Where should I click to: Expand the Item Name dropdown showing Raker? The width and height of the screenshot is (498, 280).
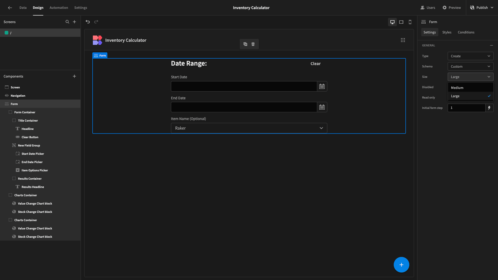[x=249, y=128]
